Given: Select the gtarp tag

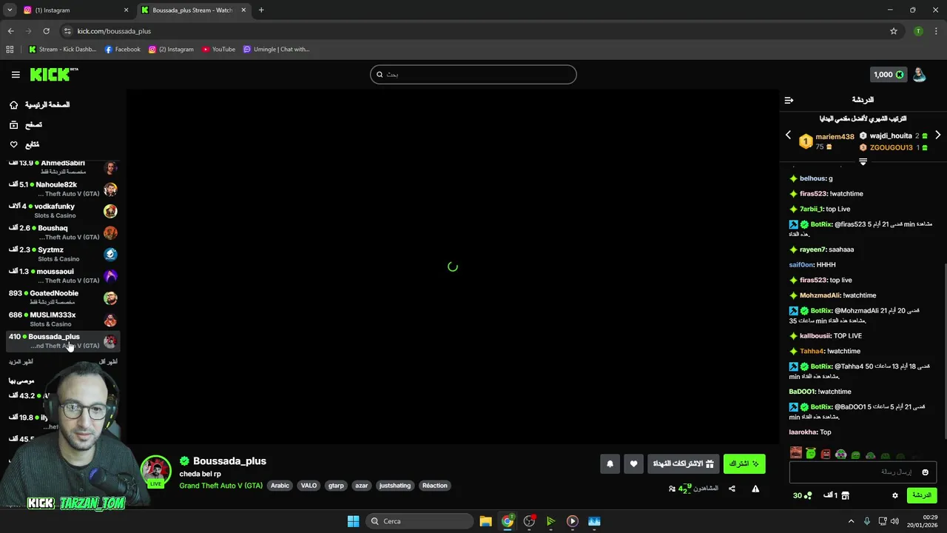Looking at the screenshot, I should pos(336,486).
